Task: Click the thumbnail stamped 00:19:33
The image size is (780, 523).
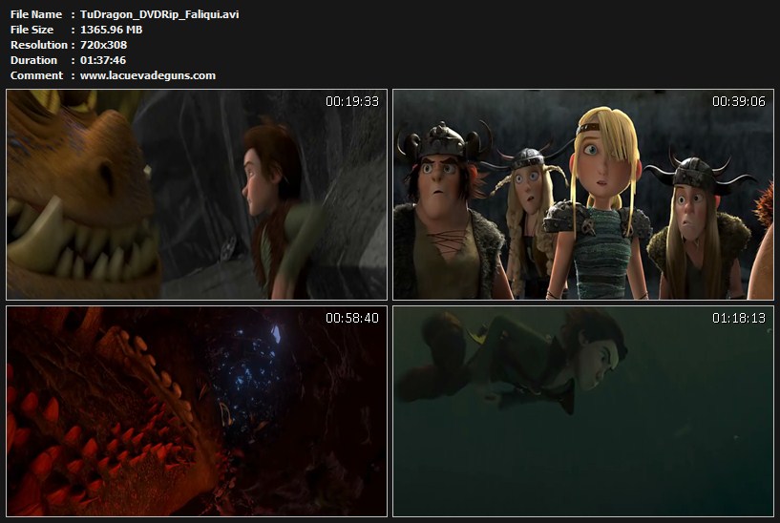Action: point(197,195)
